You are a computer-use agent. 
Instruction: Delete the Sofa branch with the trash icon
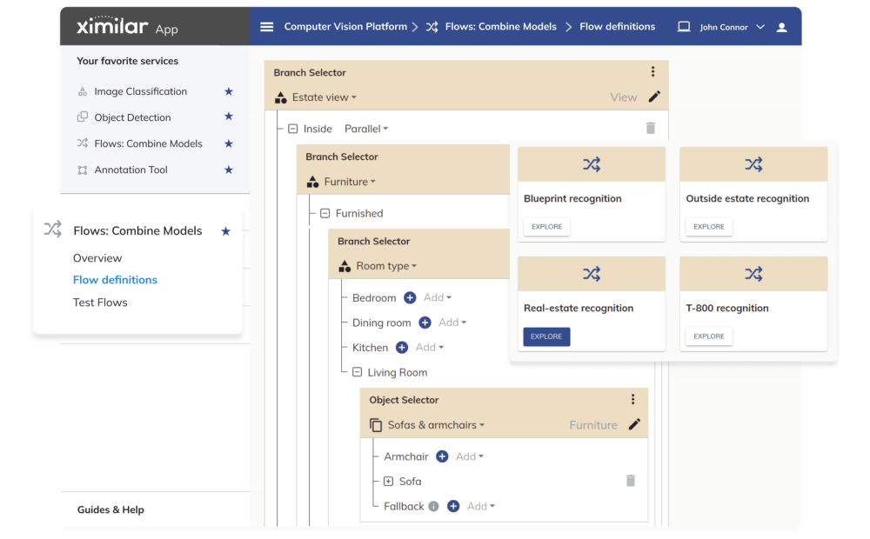pyautogui.click(x=631, y=481)
